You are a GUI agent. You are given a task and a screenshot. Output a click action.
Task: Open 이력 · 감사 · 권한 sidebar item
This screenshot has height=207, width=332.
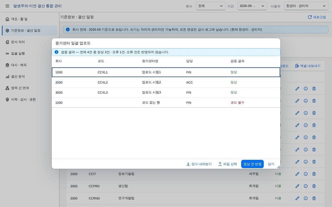[x=30, y=100]
